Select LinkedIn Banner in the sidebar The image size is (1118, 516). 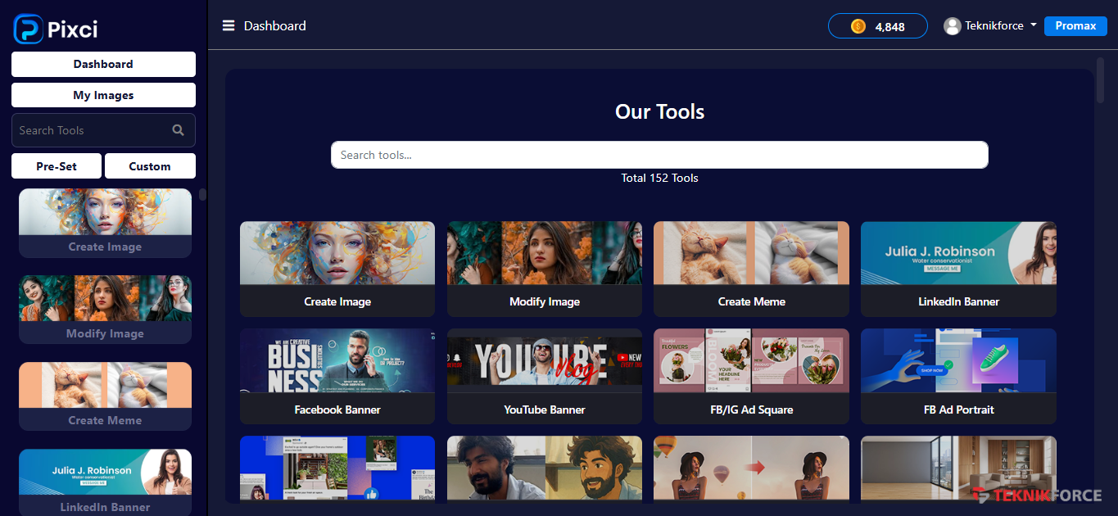click(105, 482)
